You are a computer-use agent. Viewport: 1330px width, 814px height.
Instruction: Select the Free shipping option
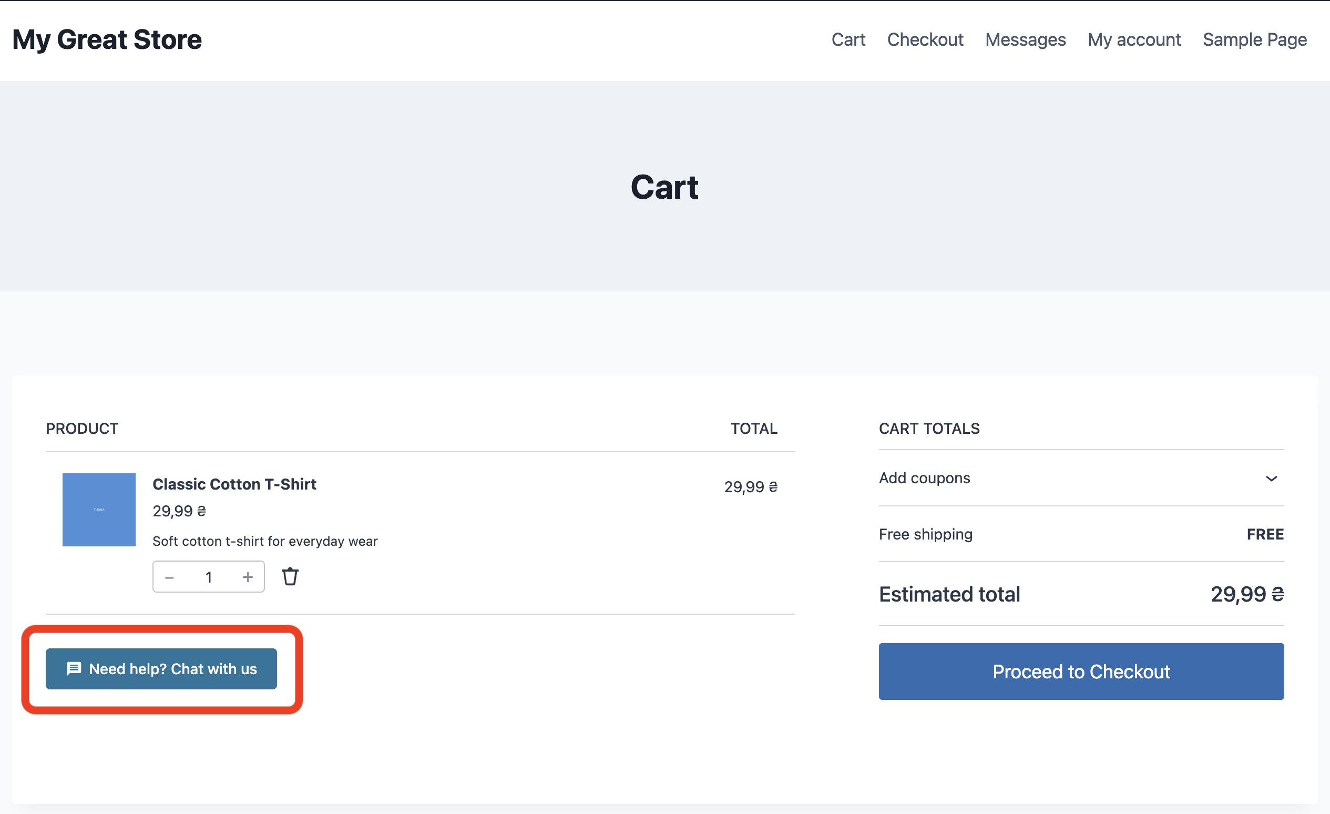pyautogui.click(x=925, y=534)
